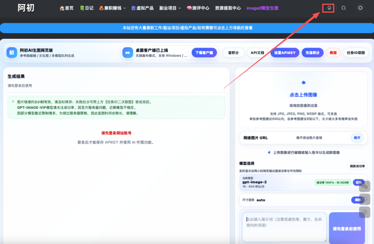The height and width of the screenshot is (244, 374).
Task: Click the blue site notice banner
Action: point(187,28)
